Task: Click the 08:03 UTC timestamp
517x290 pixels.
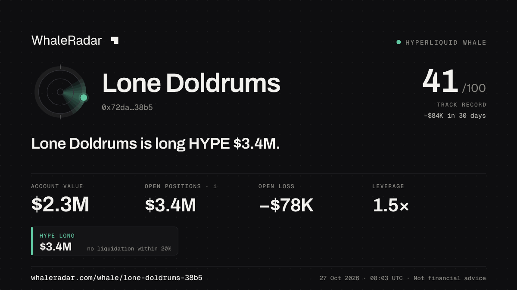Action: (x=386, y=278)
